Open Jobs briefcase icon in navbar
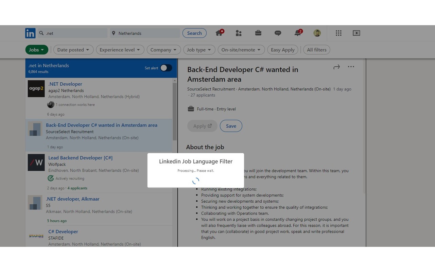Screen dimensions: 435x272 (x=258, y=33)
